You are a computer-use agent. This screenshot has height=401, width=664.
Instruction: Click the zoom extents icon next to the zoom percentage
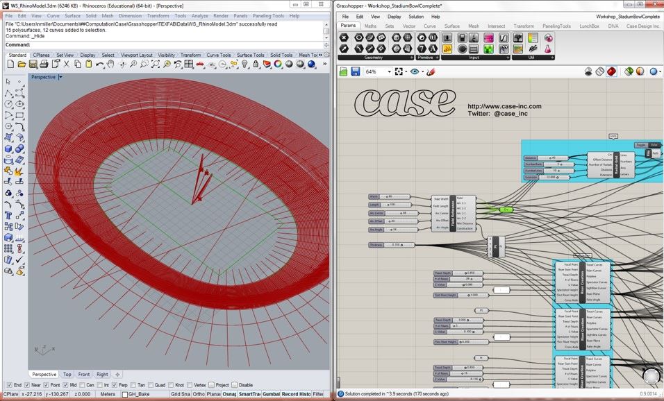click(x=399, y=71)
